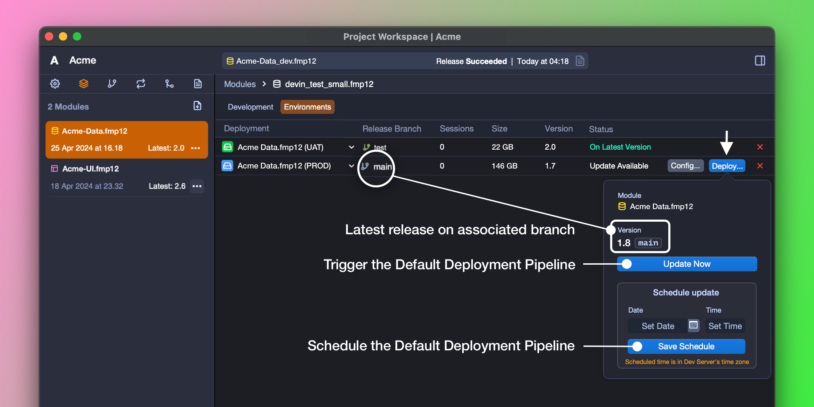Open the release log icon next to Today at 04:18
Screen dimensions: 814x407
coord(580,61)
